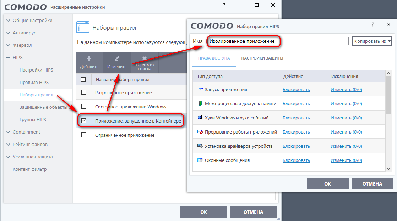Switch to НАСТРОЙКИ ЗАЩИТЫ tab
The height and width of the screenshot is (221, 397).
[262, 58]
